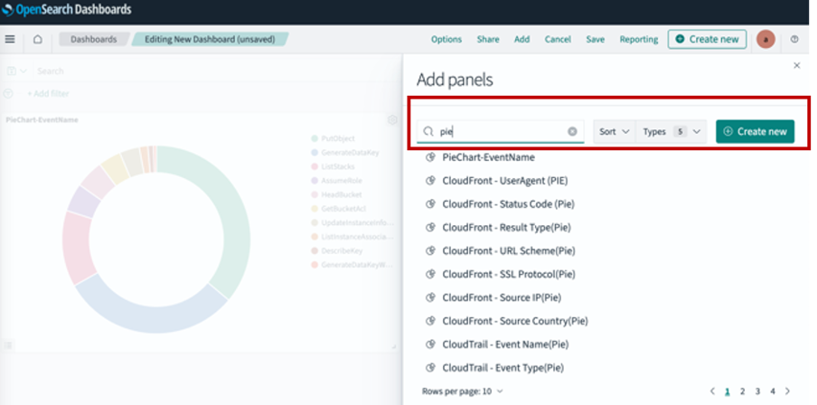
Task: Go to page 3 of results
Action: point(757,391)
